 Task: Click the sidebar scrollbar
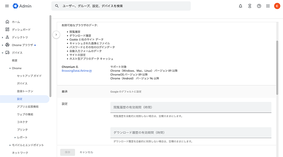(50, 56)
